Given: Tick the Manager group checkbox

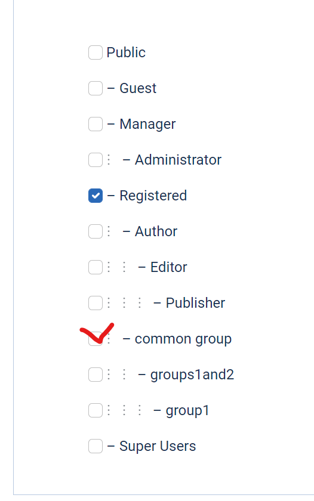Looking at the screenshot, I should click(x=96, y=124).
